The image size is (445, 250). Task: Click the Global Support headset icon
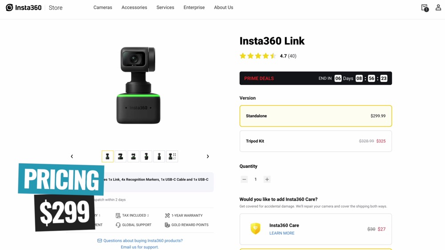click(x=118, y=225)
